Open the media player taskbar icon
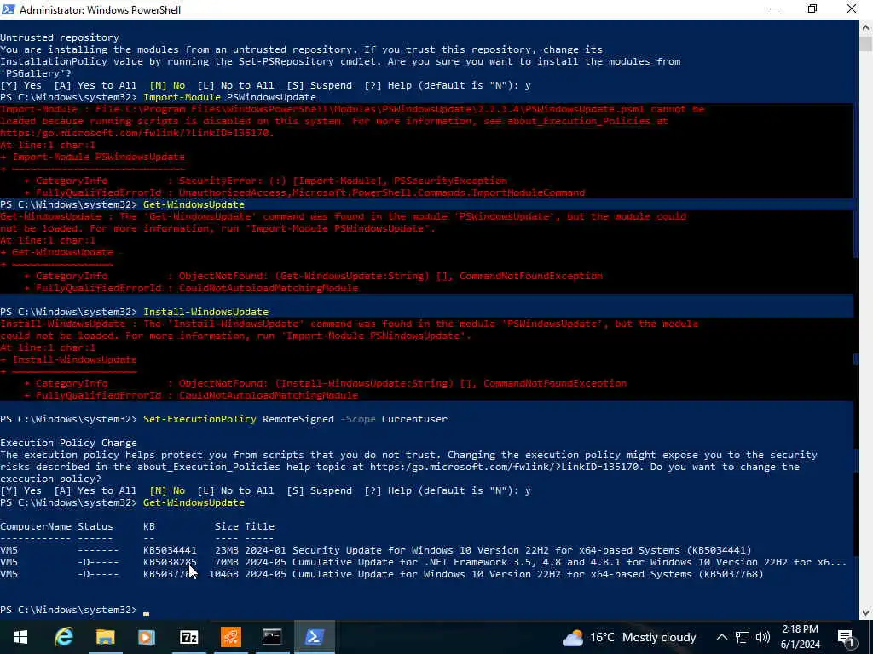 coord(147,637)
